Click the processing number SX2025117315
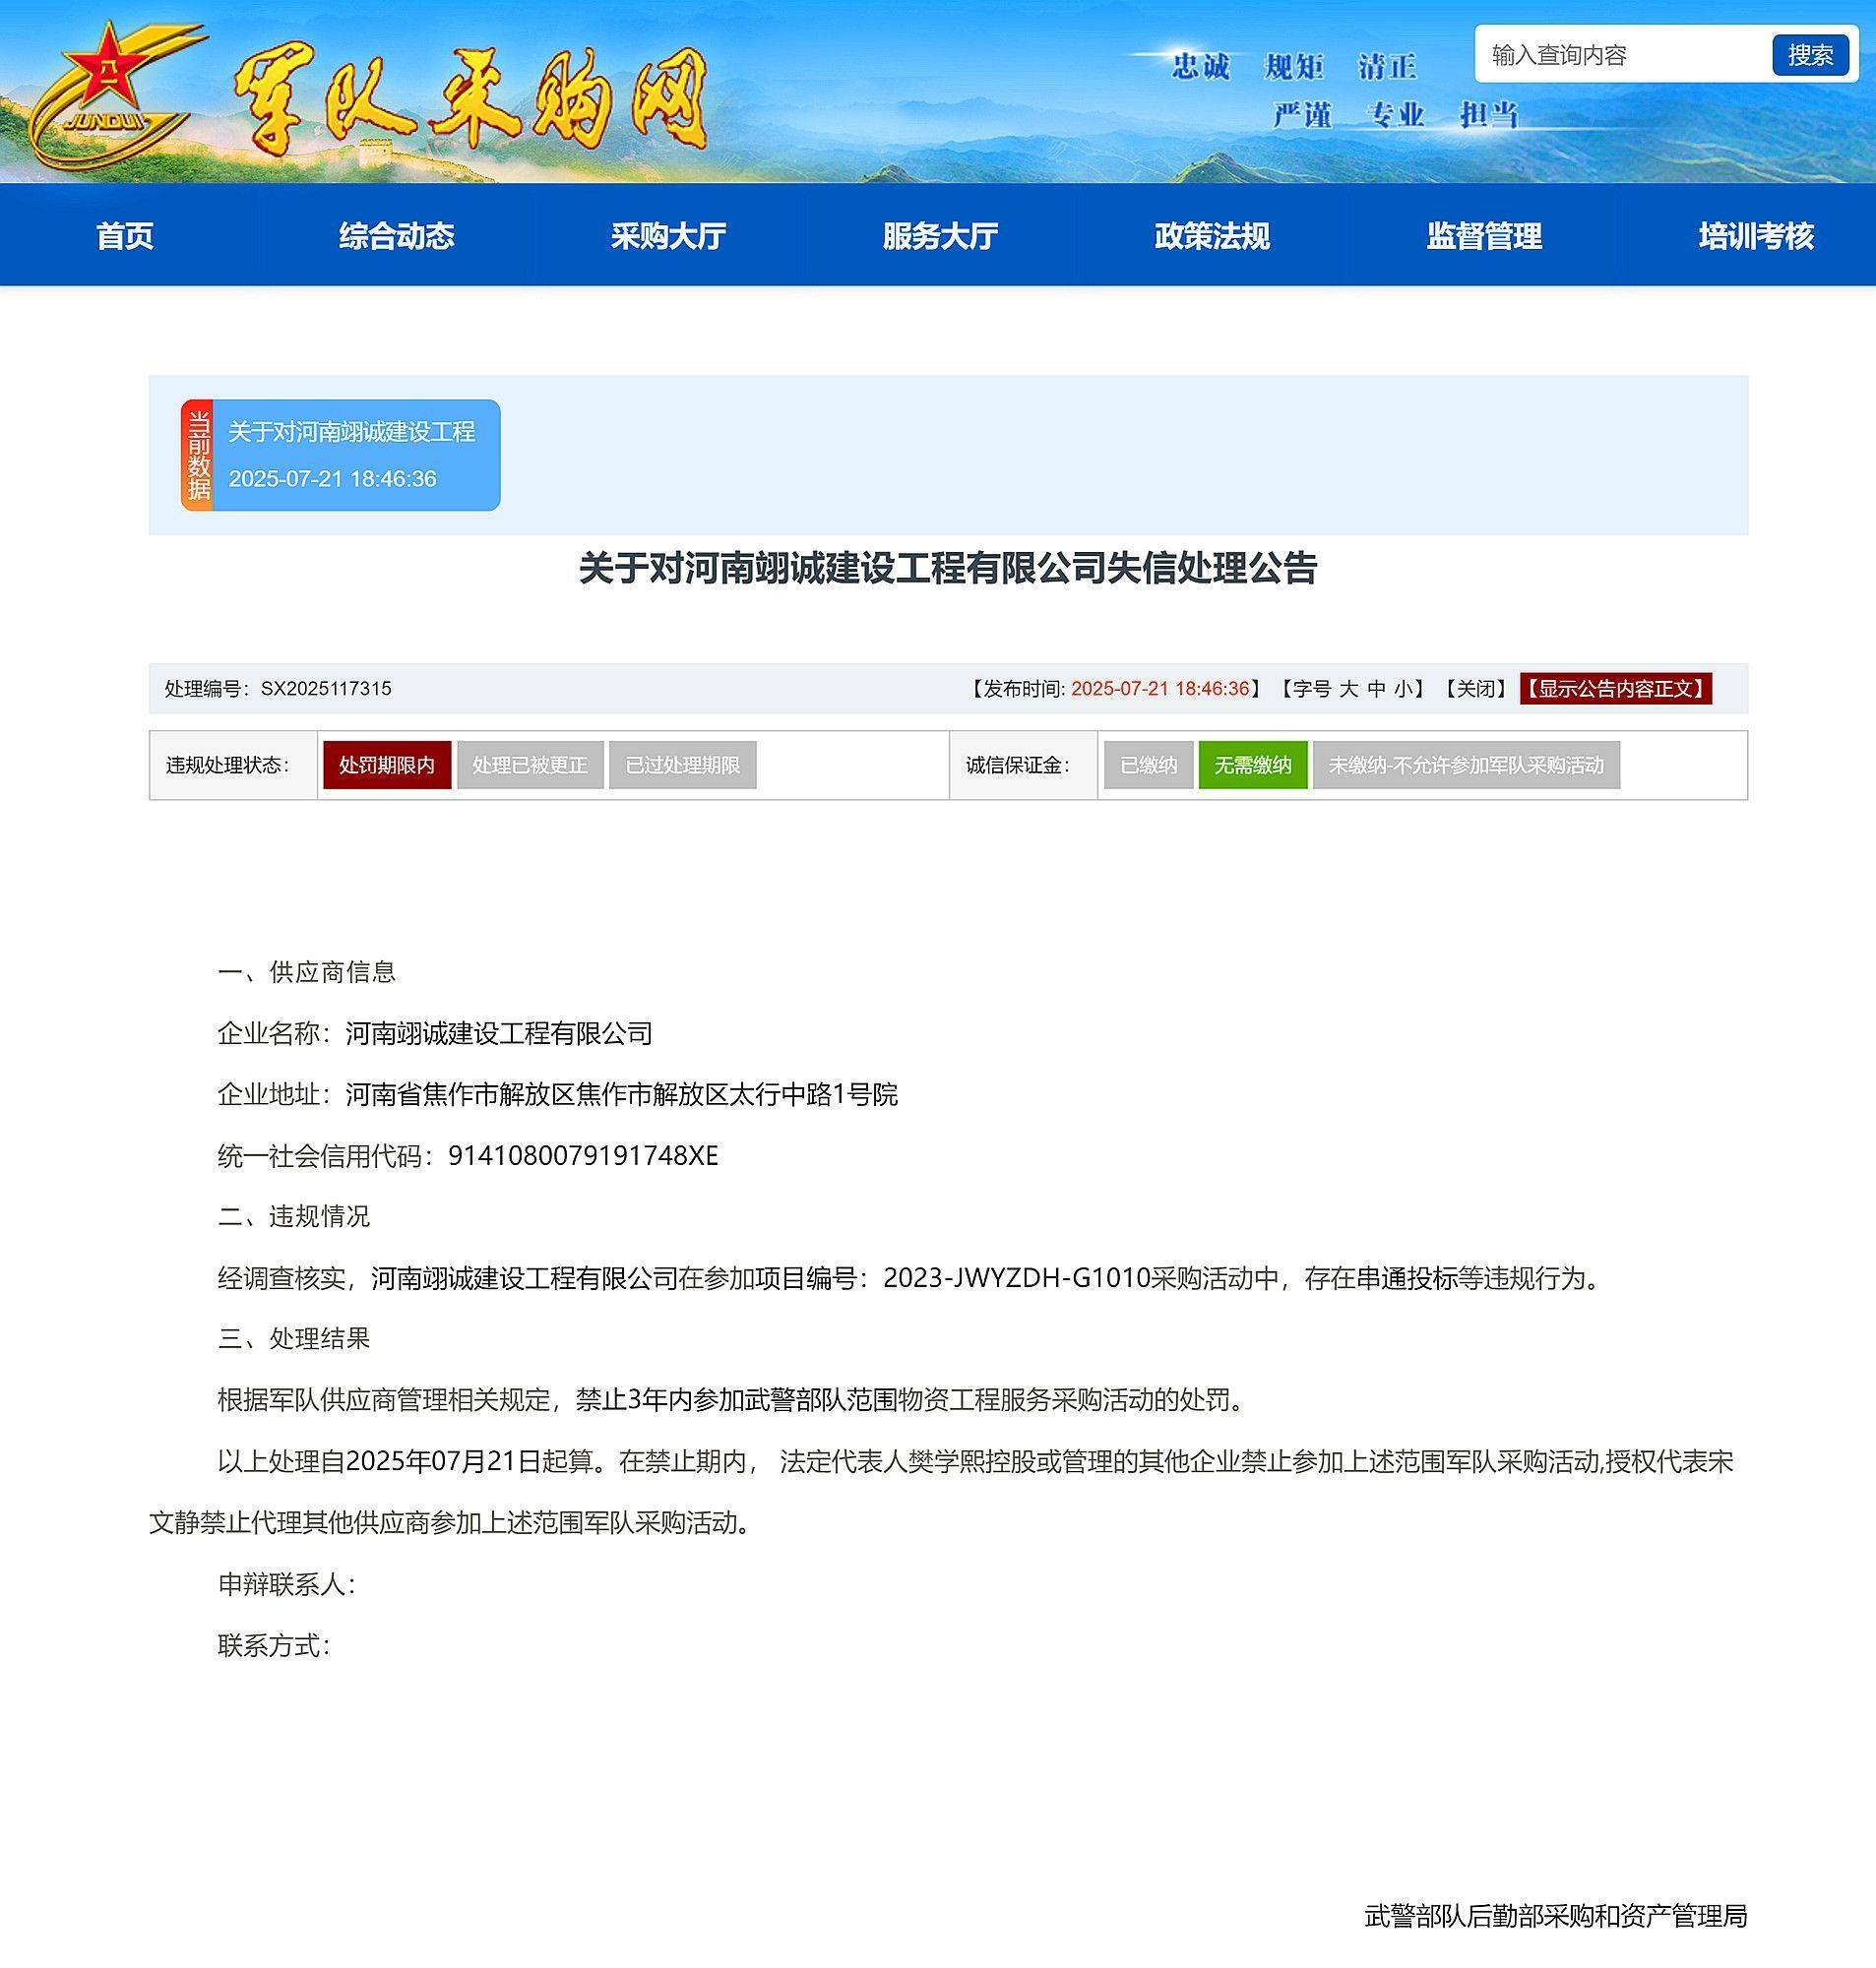1876x1968 pixels. tap(326, 689)
